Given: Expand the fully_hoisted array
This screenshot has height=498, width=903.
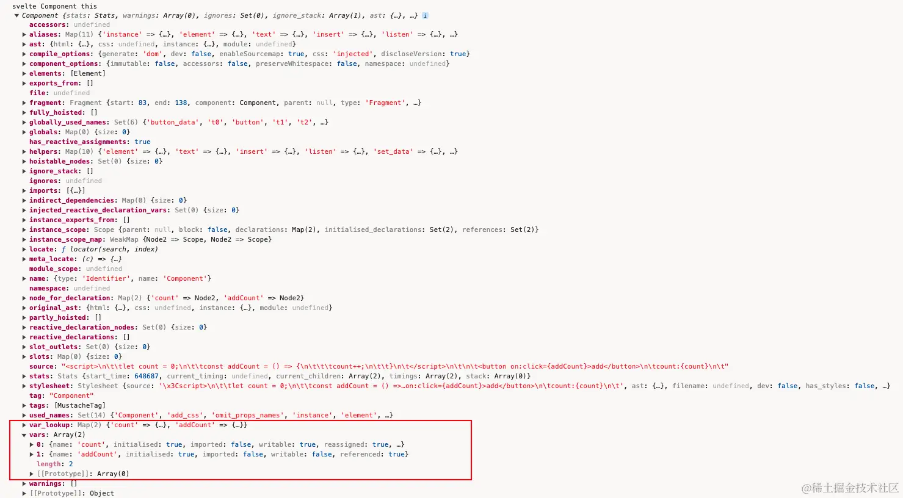Looking at the screenshot, I should (x=24, y=113).
